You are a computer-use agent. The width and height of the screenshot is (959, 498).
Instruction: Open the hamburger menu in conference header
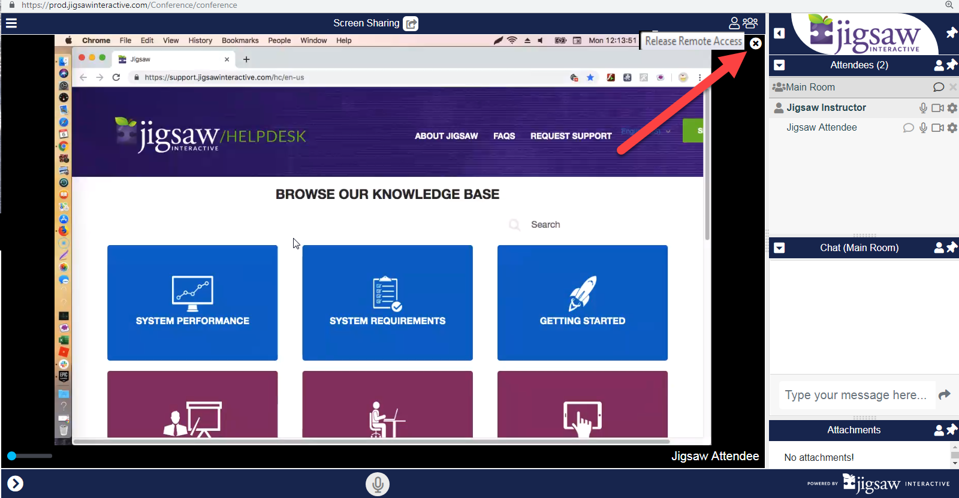[x=11, y=23]
